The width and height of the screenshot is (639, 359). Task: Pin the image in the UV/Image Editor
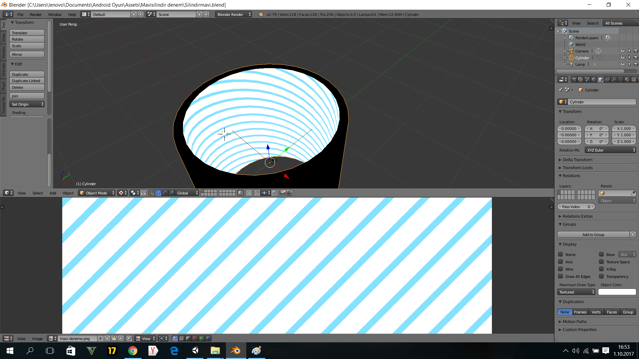129,338
